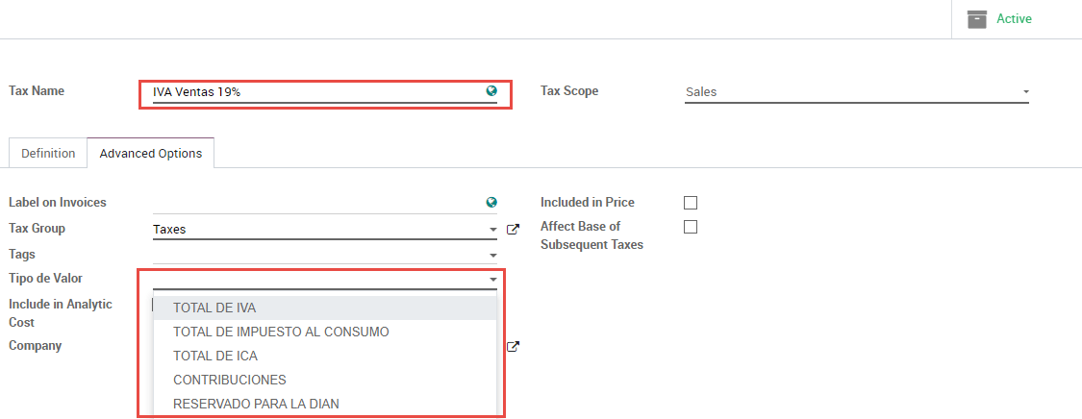The image size is (1082, 419).
Task: Choose RESERVADO PARA LA DIAN
Action: pos(256,404)
